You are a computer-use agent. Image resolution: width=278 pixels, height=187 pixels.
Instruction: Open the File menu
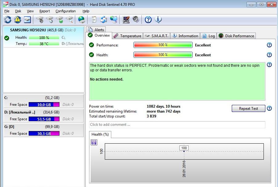[x=7, y=11]
